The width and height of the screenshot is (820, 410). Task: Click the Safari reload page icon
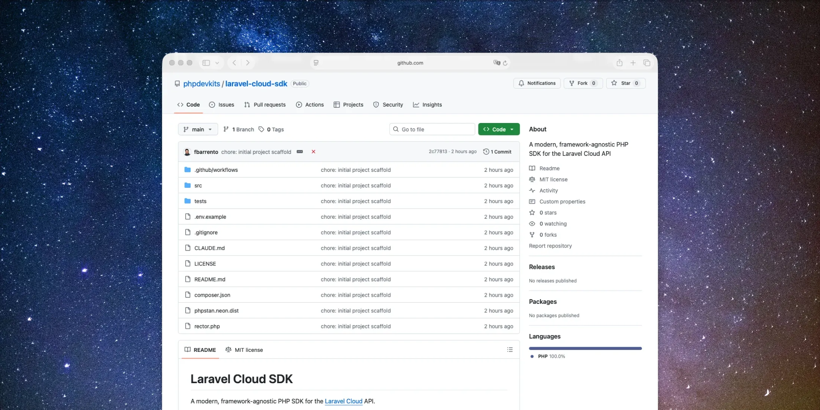click(505, 63)
